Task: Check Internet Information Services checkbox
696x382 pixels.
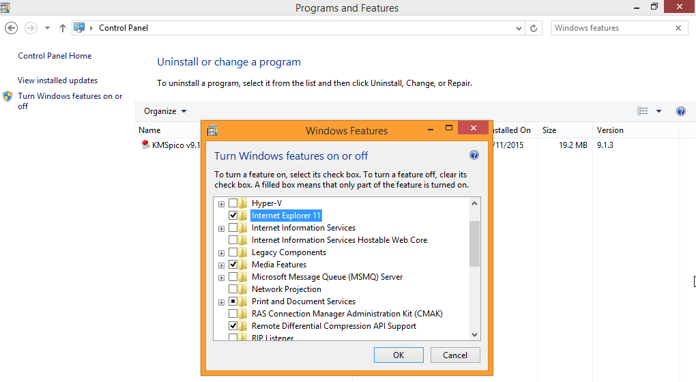Action: [233, 228]
